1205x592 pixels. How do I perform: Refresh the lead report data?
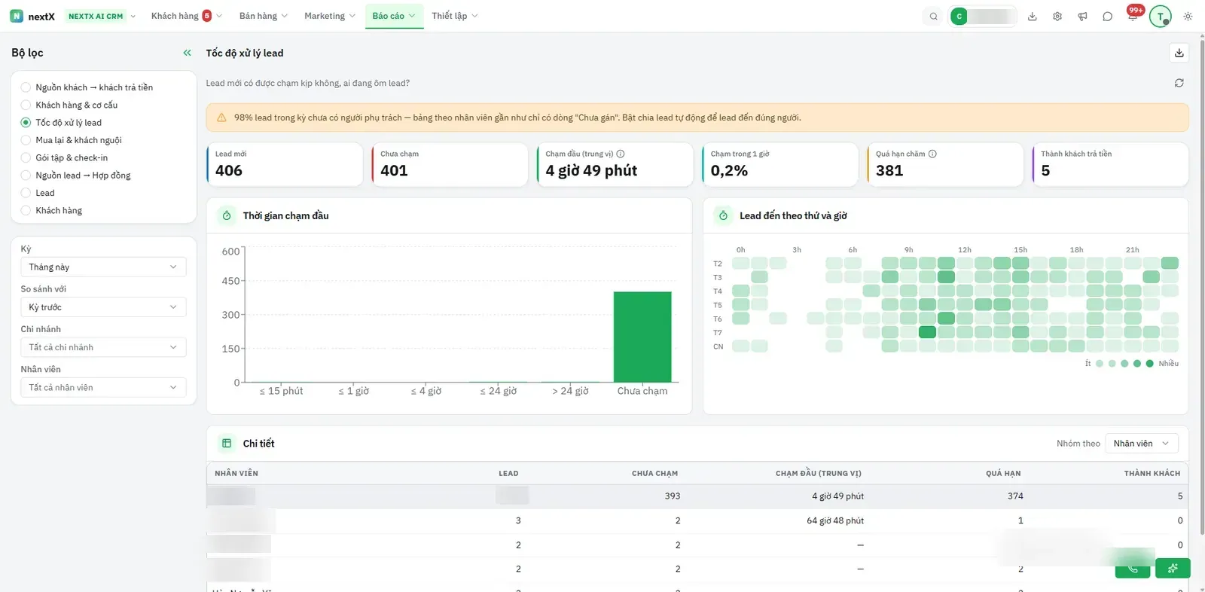tap(1179, 83)
